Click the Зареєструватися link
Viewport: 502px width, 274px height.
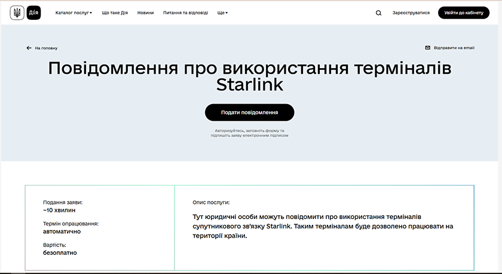click(x=411, y=13)
